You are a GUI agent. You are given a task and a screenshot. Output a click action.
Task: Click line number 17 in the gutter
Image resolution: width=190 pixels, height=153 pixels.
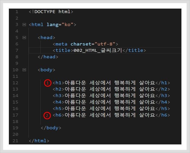(x=15, y=115)
